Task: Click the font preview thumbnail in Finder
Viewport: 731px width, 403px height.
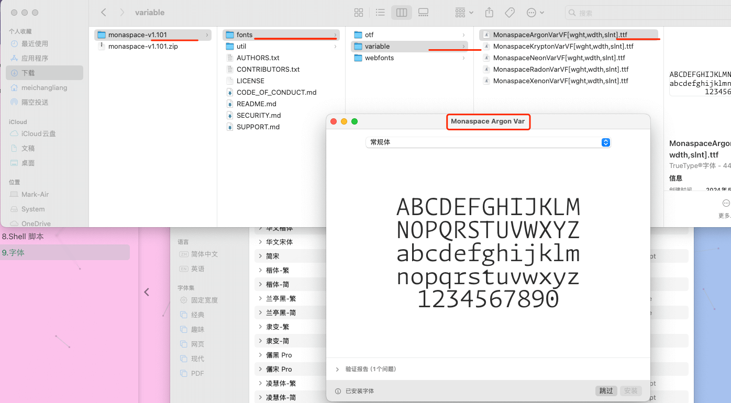Action: click(x=700, y=83)
